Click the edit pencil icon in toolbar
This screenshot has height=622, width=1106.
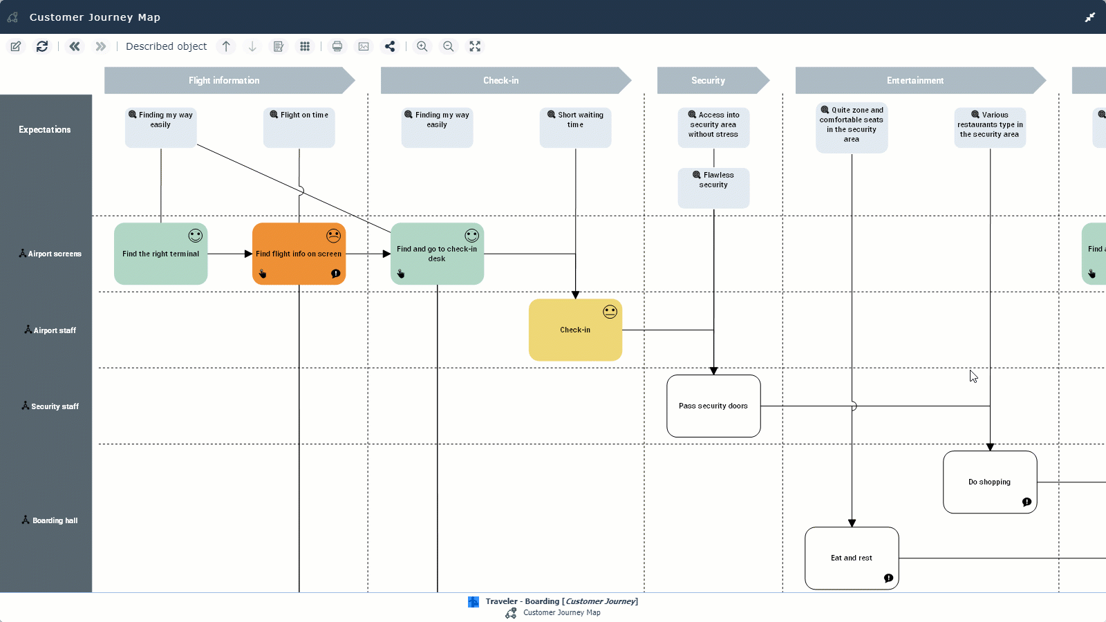[x=16, y=46]
